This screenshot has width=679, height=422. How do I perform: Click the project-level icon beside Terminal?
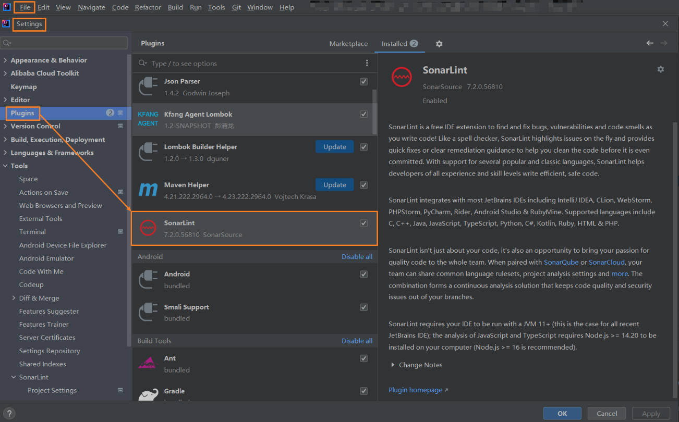pos(120,231)
